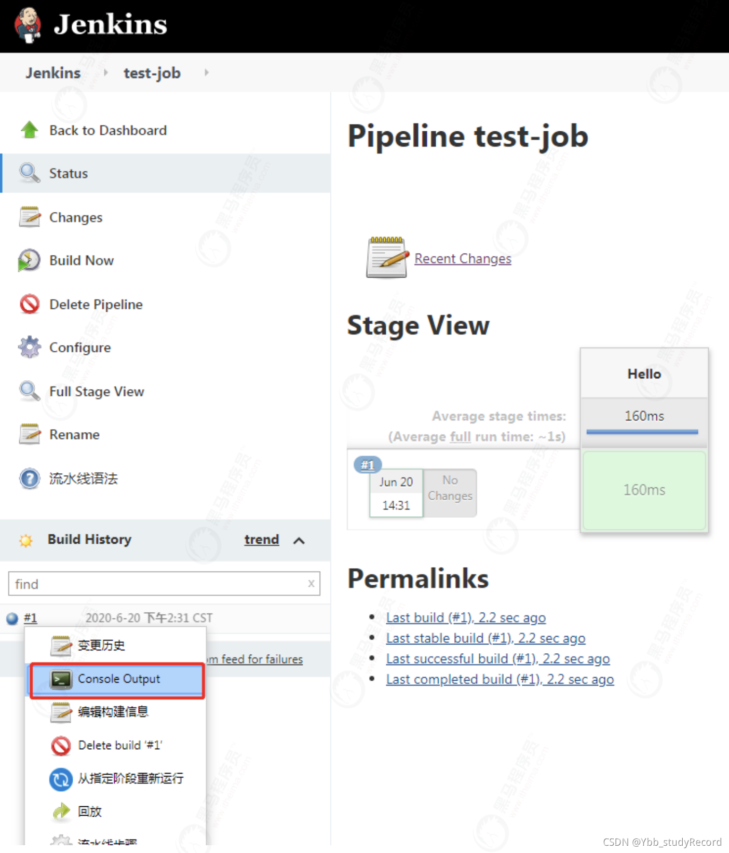Image resolution: width=729 pixels, height=853 pixels.
Task: Click the Build History sun icon
Action: click(25, 540)
